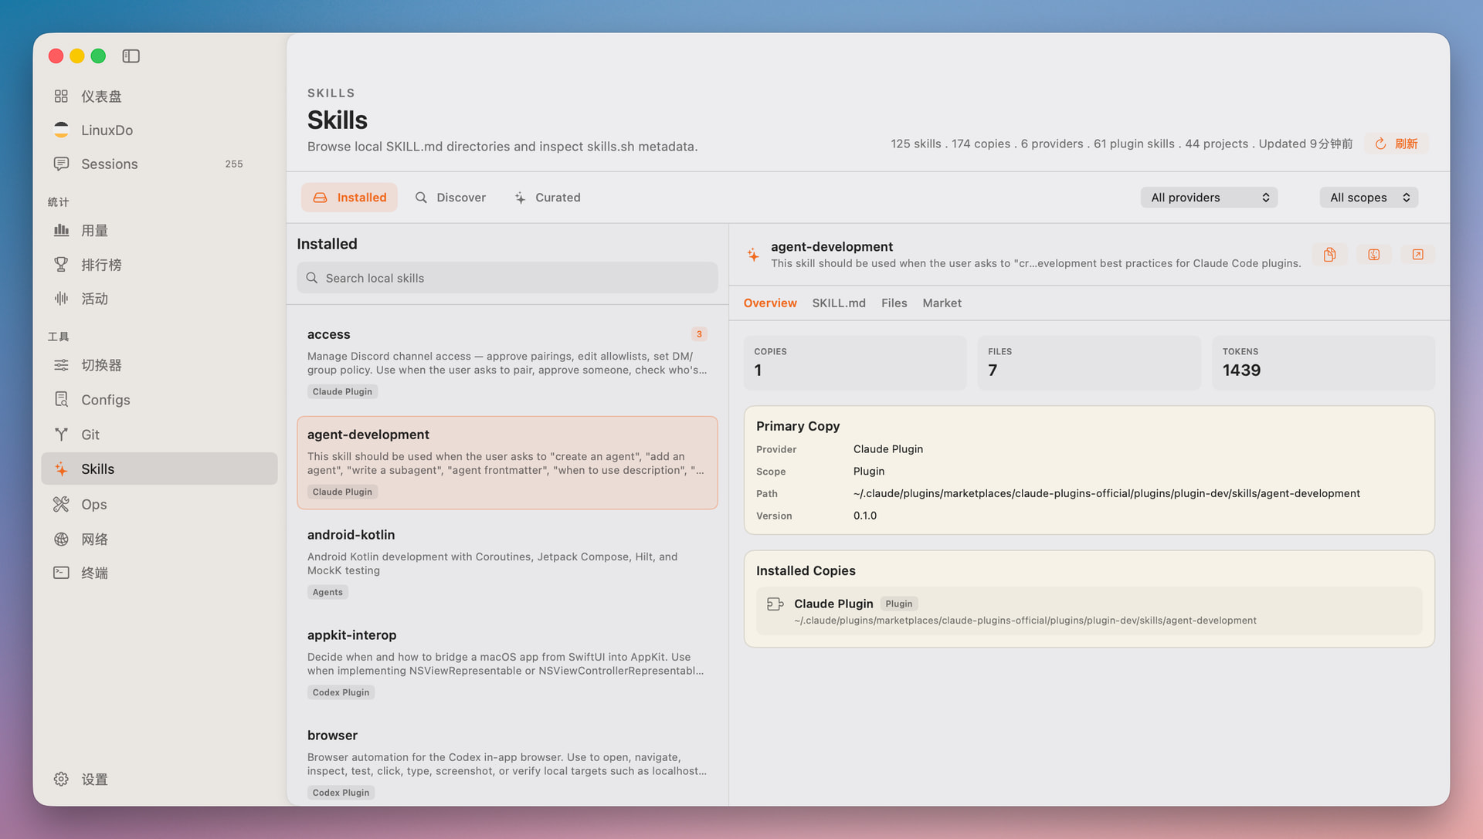Open the 排行榜 trophy icon
The height and width of the screenshot is (839, 1483).
pyautogui.click(x=61, y=265)
